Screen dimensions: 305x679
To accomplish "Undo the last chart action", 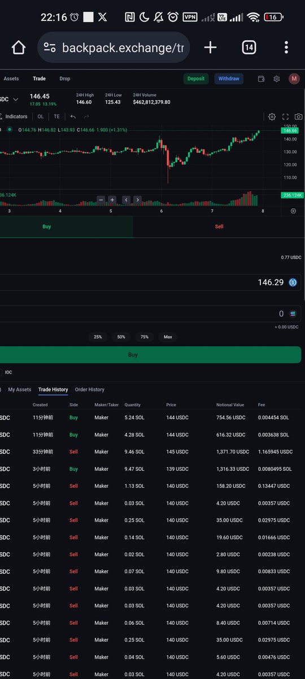I will [73, 117].
